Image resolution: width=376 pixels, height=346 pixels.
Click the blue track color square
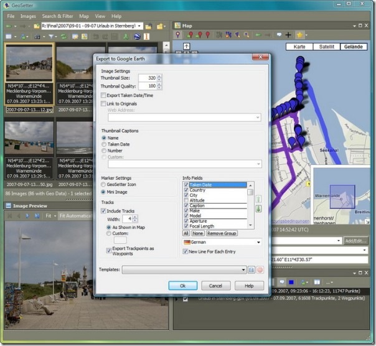pos(291,283)
